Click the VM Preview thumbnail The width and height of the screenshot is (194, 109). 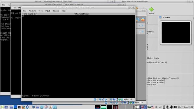[x=176, y=33]
